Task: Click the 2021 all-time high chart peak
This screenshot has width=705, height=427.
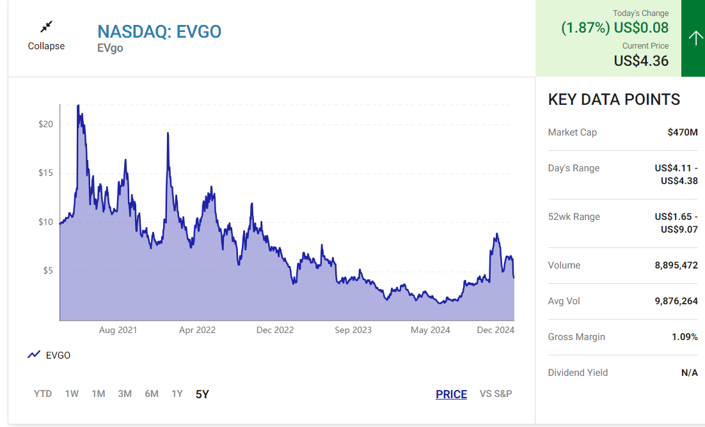Action: (x=78, y=106)
